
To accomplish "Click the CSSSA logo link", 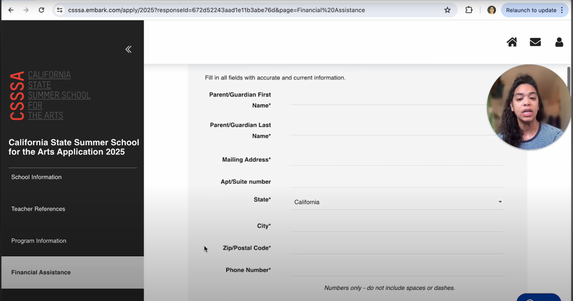I will tap(50, 95).
